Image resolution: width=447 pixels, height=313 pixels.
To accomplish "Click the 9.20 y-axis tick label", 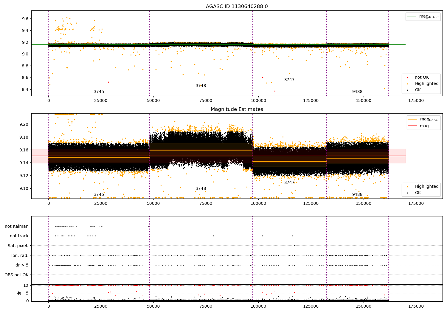I will (x=24, y=124).
